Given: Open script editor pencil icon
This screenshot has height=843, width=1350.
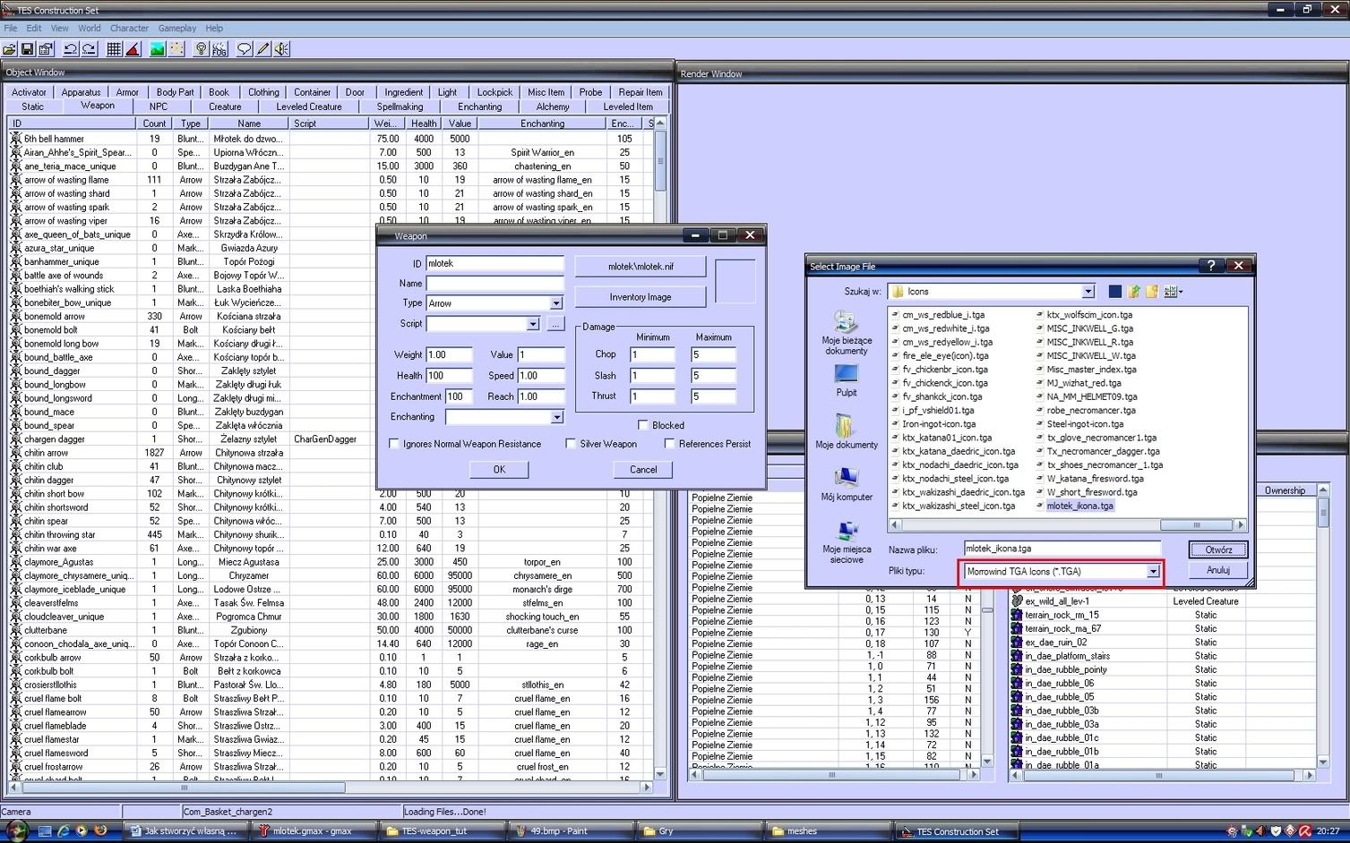Looking at the screenshot, I should point(263,49).
